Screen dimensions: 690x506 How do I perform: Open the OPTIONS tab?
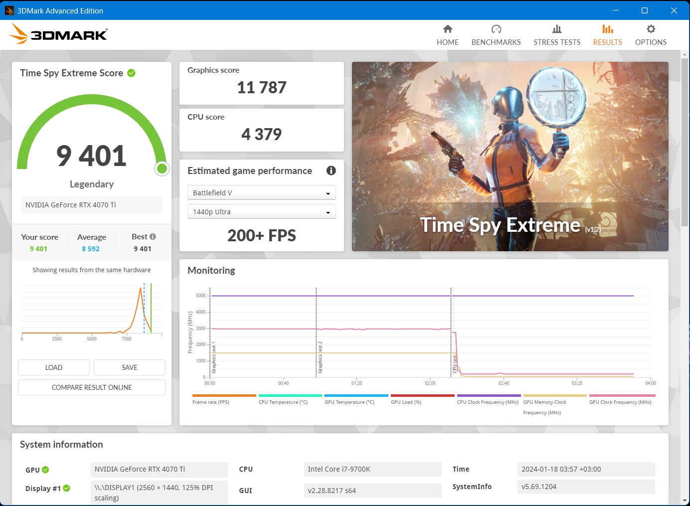(651, 35)
